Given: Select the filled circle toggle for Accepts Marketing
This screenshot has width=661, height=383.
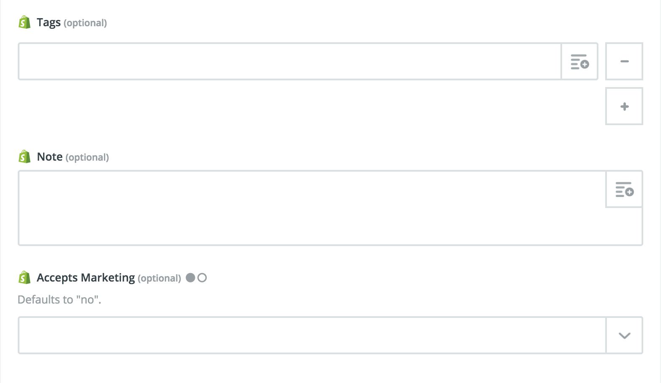Looking at the screenshot, I should [x=191, y=278].
